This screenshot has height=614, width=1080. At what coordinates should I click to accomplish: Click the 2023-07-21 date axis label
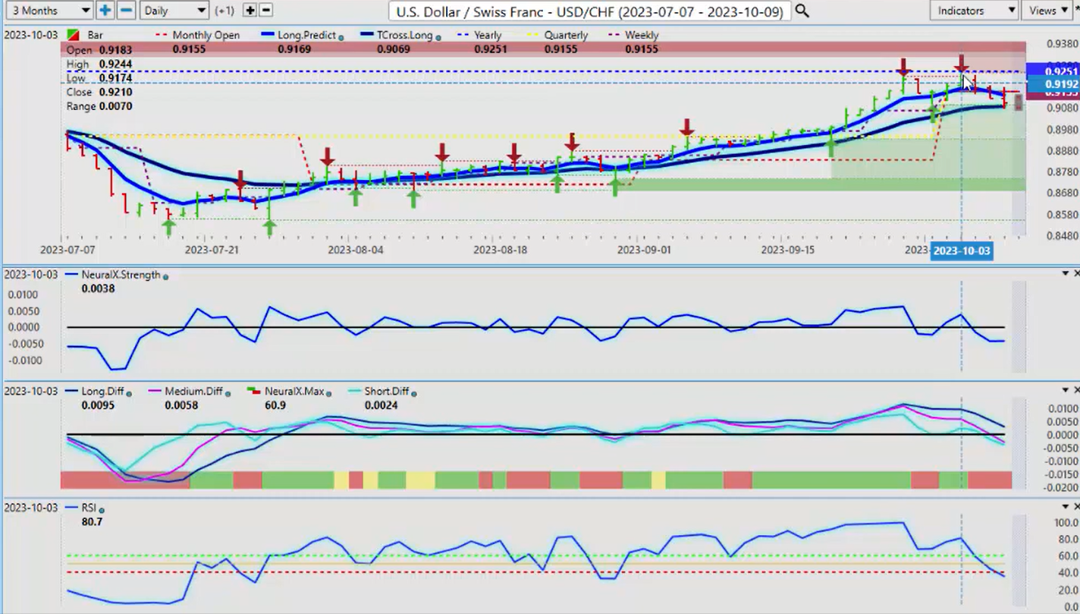point(212,249)
